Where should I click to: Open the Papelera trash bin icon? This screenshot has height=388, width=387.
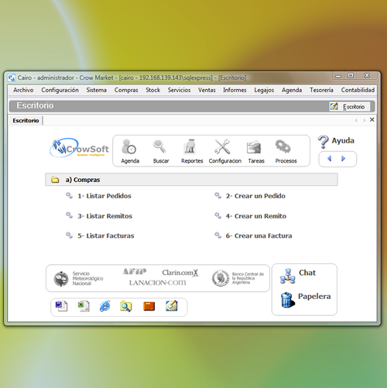288,300
